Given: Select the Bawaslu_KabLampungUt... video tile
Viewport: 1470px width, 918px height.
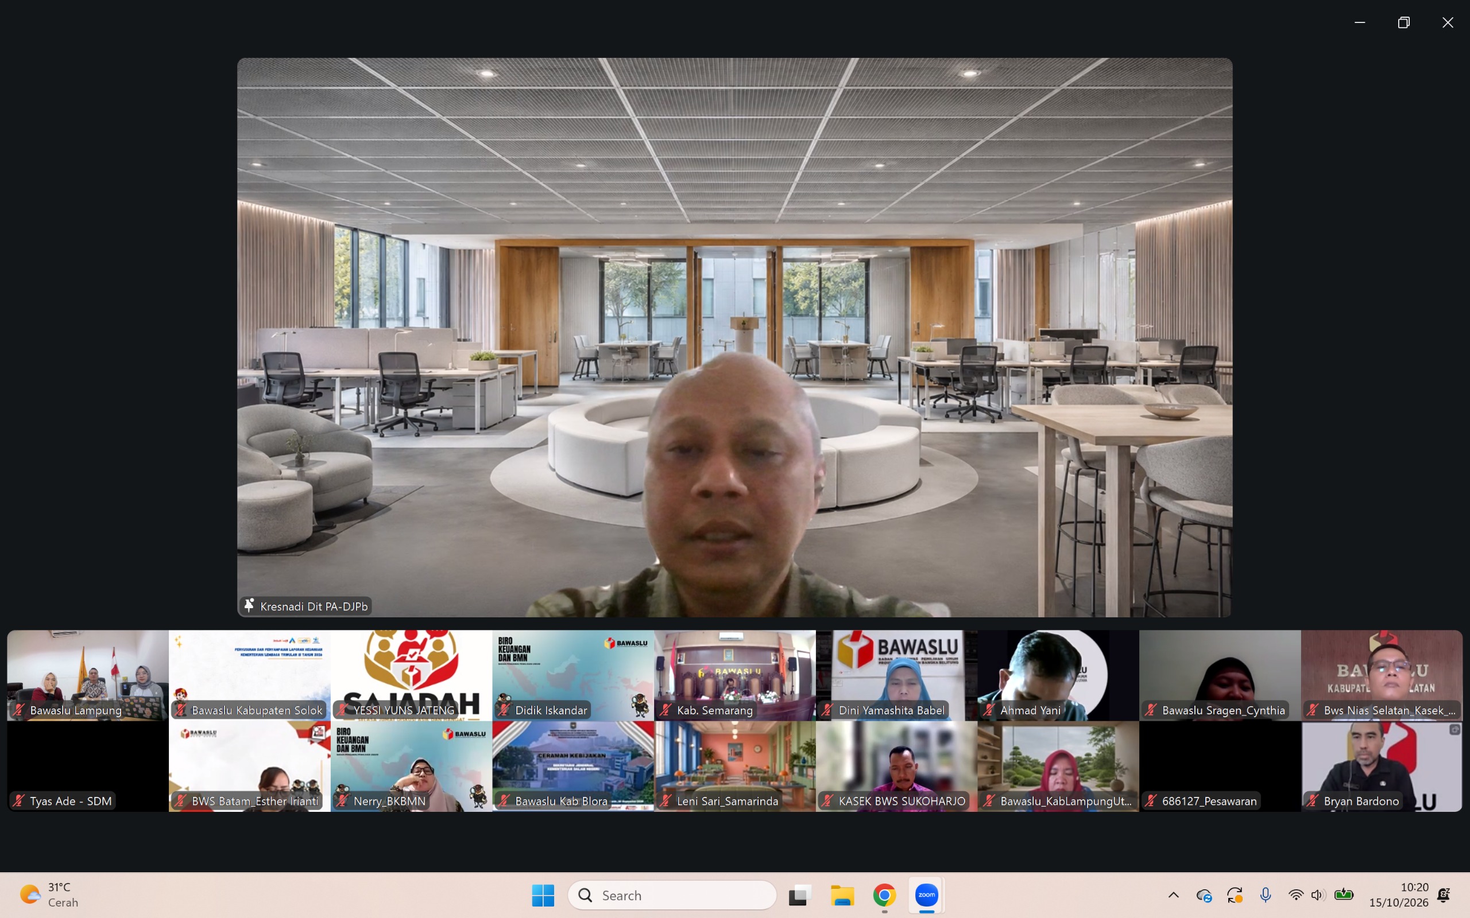Looking at the screenshot, I should coord(1058,766).
